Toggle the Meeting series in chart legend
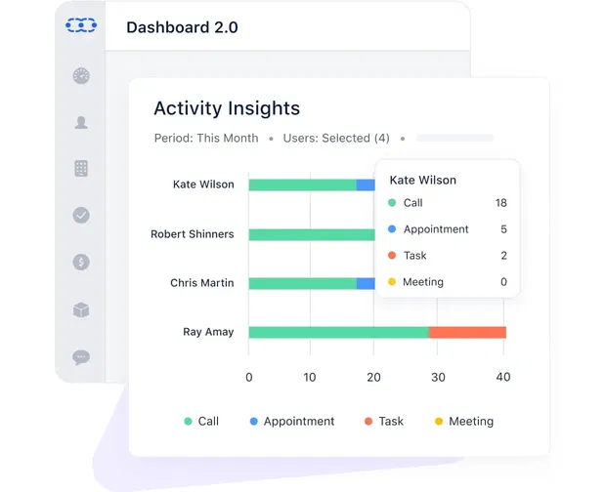The width and height of the screenshot is (606, 492). pyautogui.click(x=463, y=422)
